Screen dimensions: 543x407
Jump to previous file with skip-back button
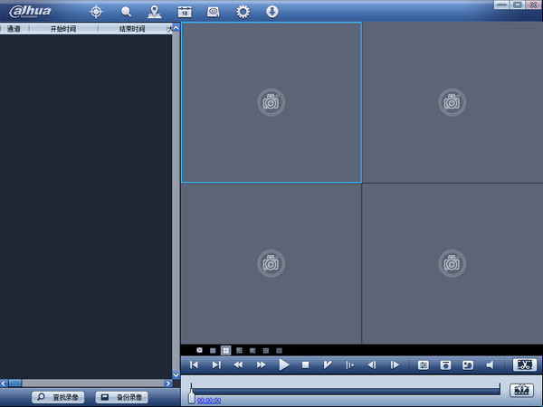click(194, 364)
